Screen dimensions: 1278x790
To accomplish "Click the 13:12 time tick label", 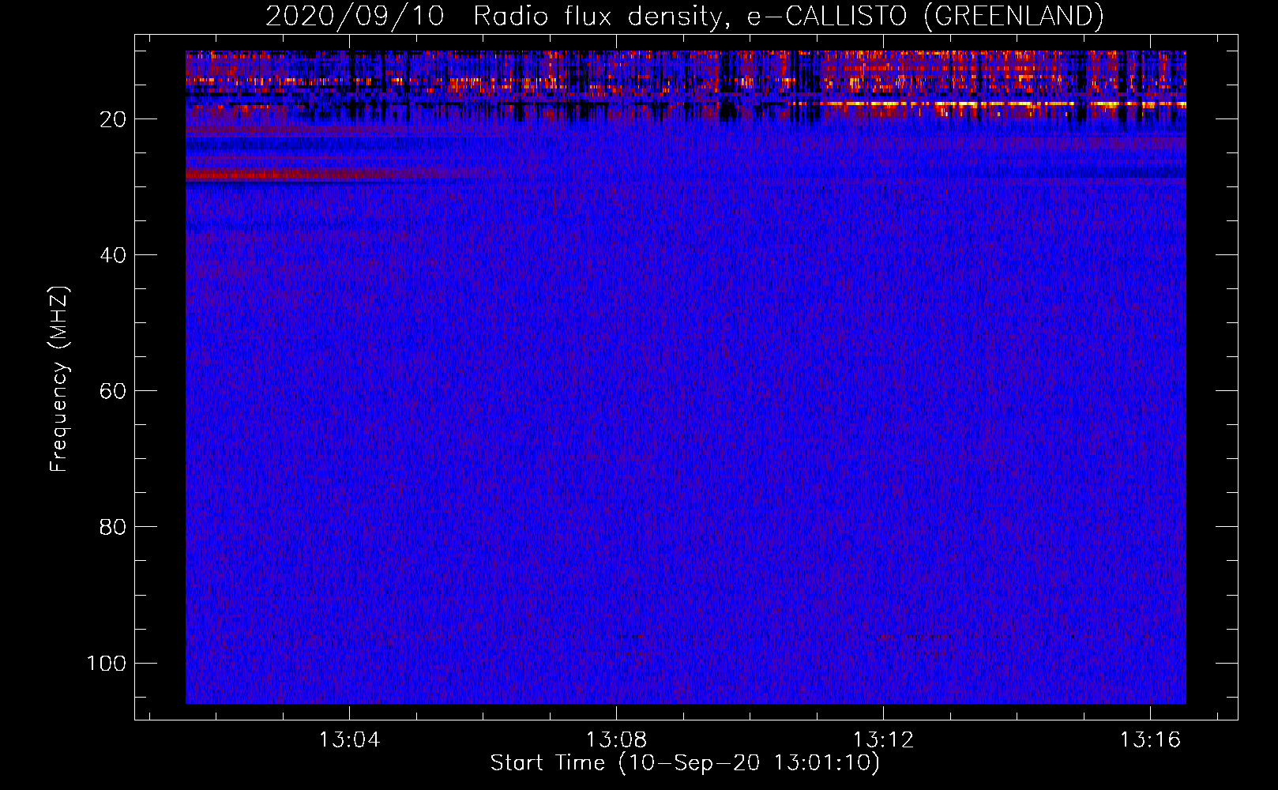I will click(x=883, y=739).
